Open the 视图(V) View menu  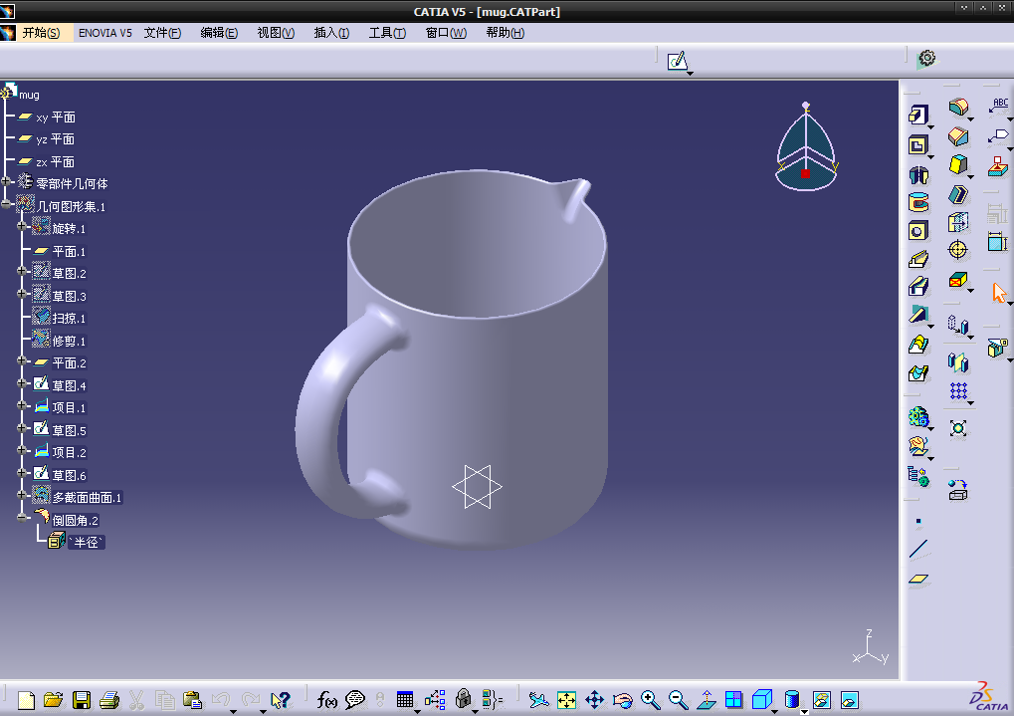pyautogui.click(x=276, y=33)
